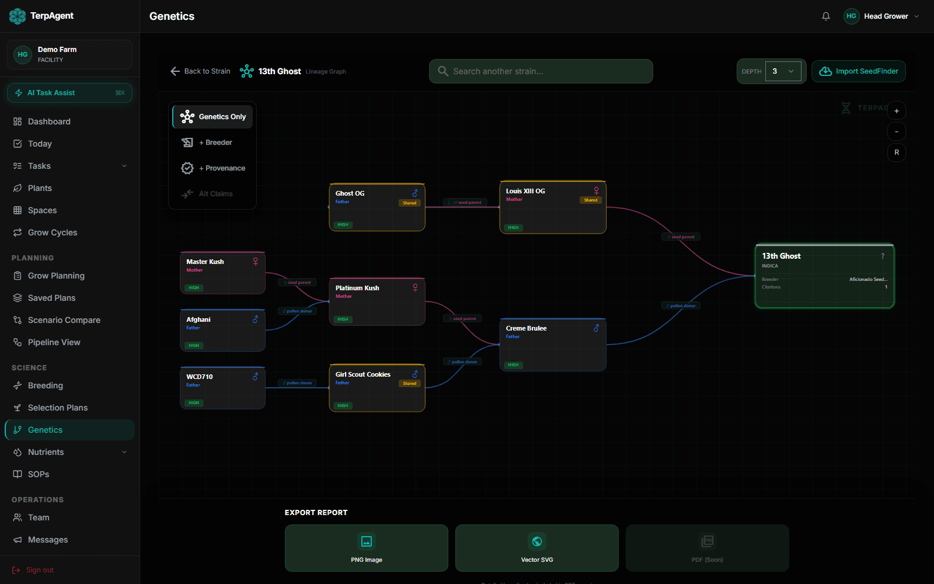Click the R reset view control

[897, 152]
